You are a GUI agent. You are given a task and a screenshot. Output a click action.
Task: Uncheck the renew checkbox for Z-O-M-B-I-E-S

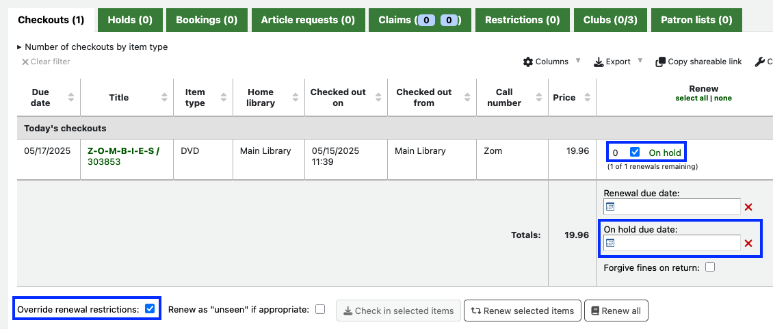pos(635,153)
